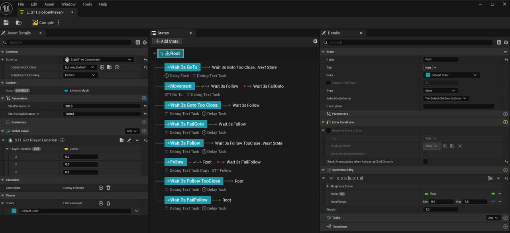Click Add State button

pos(167,41)
